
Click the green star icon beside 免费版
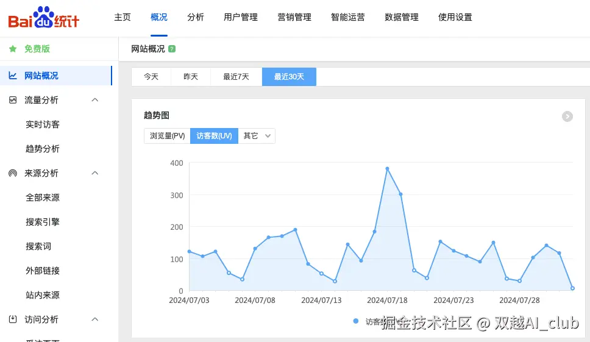(13, 49)
